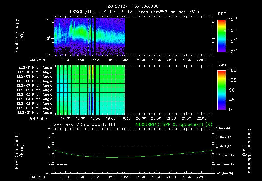Select the ELS-06 Pitch Angle row label
262x181 pixels.
(35, 90)
